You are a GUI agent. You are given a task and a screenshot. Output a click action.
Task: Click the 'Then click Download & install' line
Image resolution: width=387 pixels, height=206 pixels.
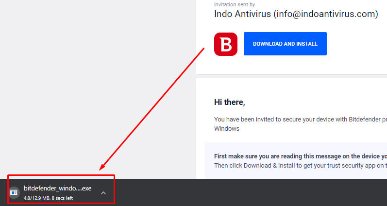pyautogui.click(x=301, y=165)
